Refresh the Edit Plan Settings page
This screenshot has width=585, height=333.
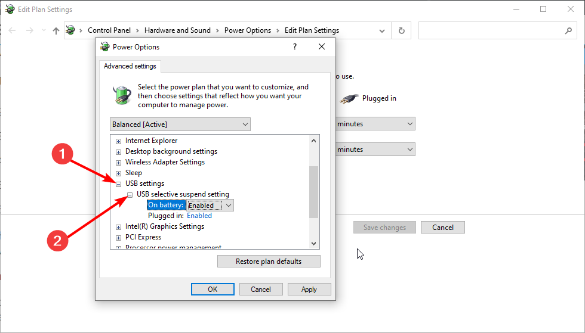(401, 30)
